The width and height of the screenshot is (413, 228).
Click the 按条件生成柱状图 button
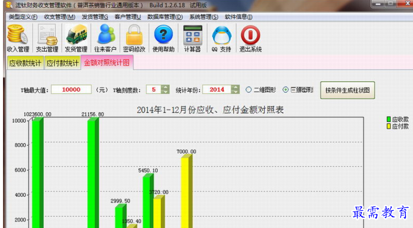point(347,90)
